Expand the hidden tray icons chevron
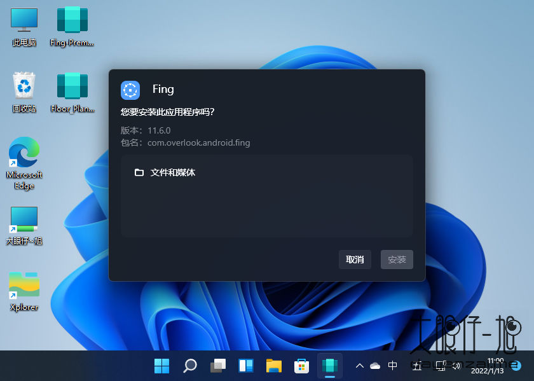Viewport: 534px width, 381px height. pos(360,366)
